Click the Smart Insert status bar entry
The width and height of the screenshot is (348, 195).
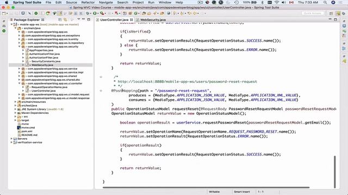point(241,192)
